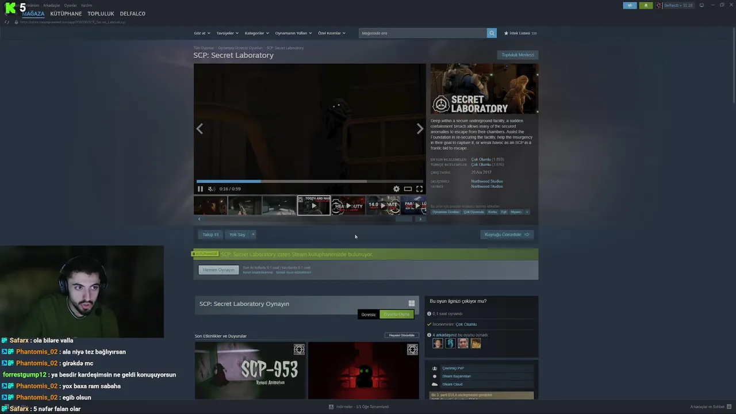Open the dropdown arrow beside Yok Say
Viewport: 736px width, 414px height.
[252, 235]
